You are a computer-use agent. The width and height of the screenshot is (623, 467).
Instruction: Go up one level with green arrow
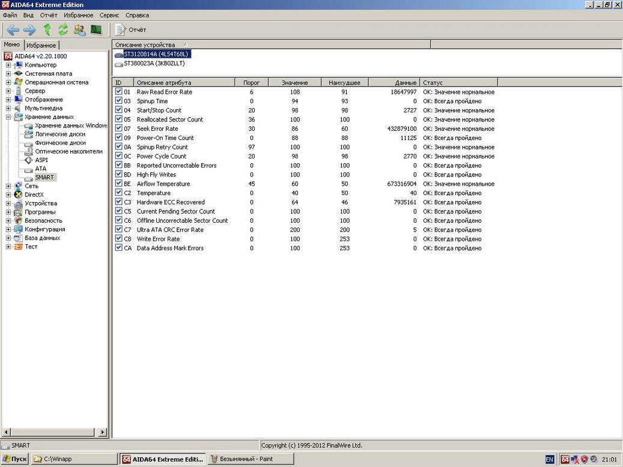click(47, 30)
